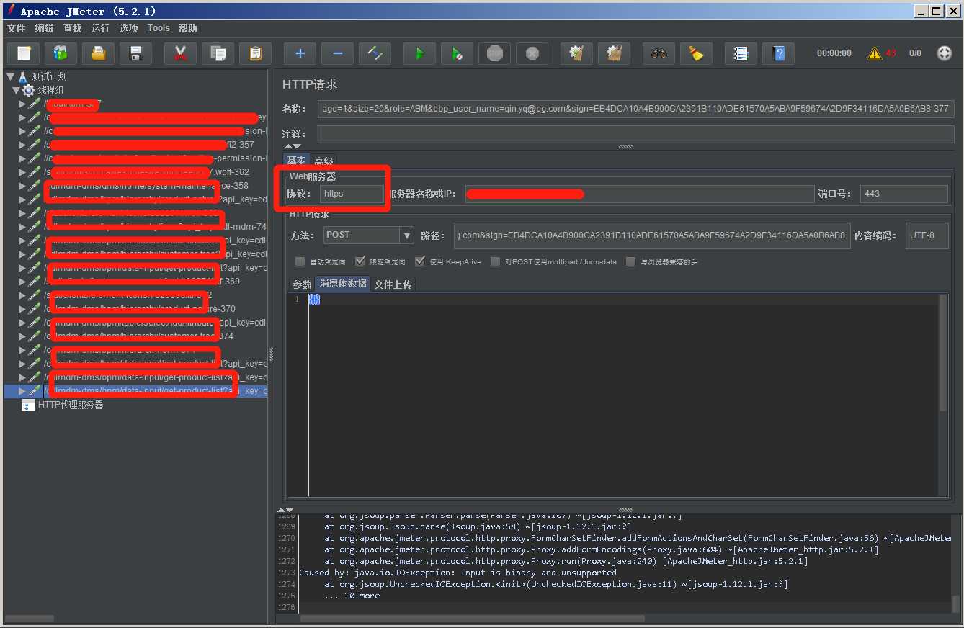Image resolution: width=964 pixels, height=628 pixels.
Task: Click the Help question mark icon
Action: 778,53
